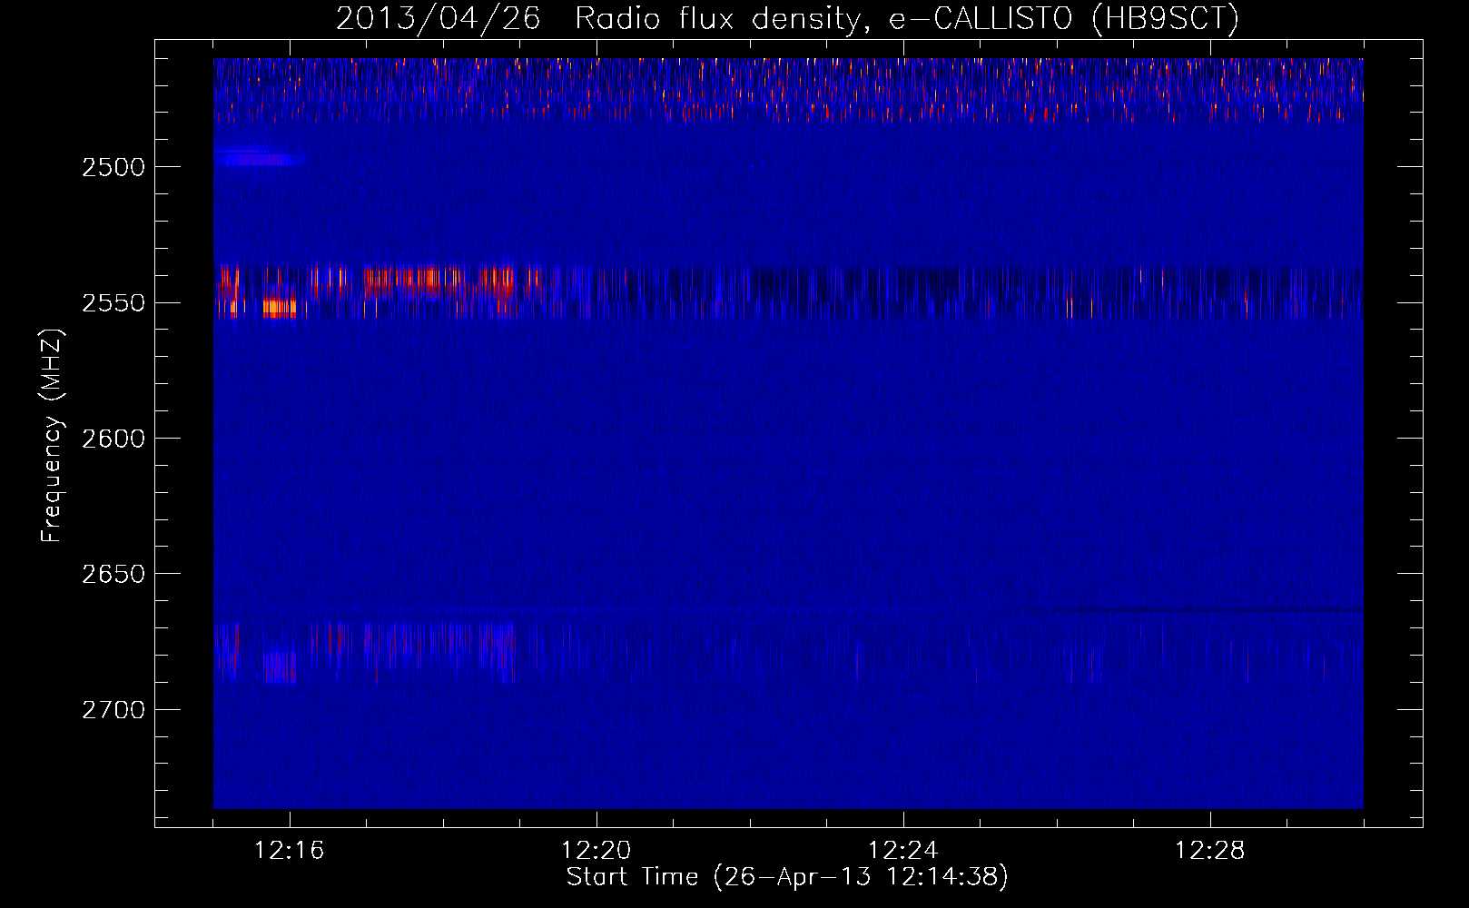Click the 2600 frequency tick label

tap(113, 439)
